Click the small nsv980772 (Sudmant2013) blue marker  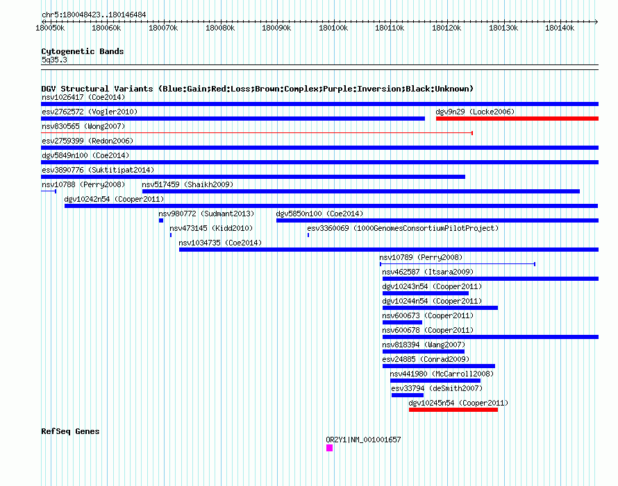(161, 220)
